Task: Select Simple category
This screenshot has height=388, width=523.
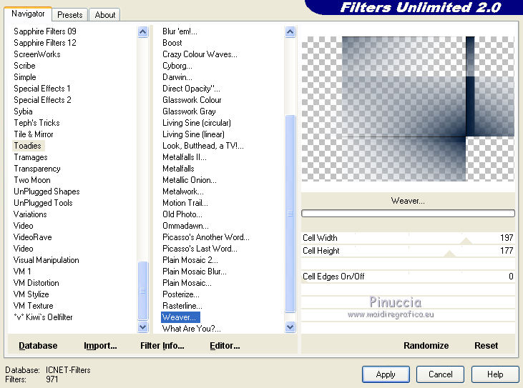Action: (x=24, y=77)
